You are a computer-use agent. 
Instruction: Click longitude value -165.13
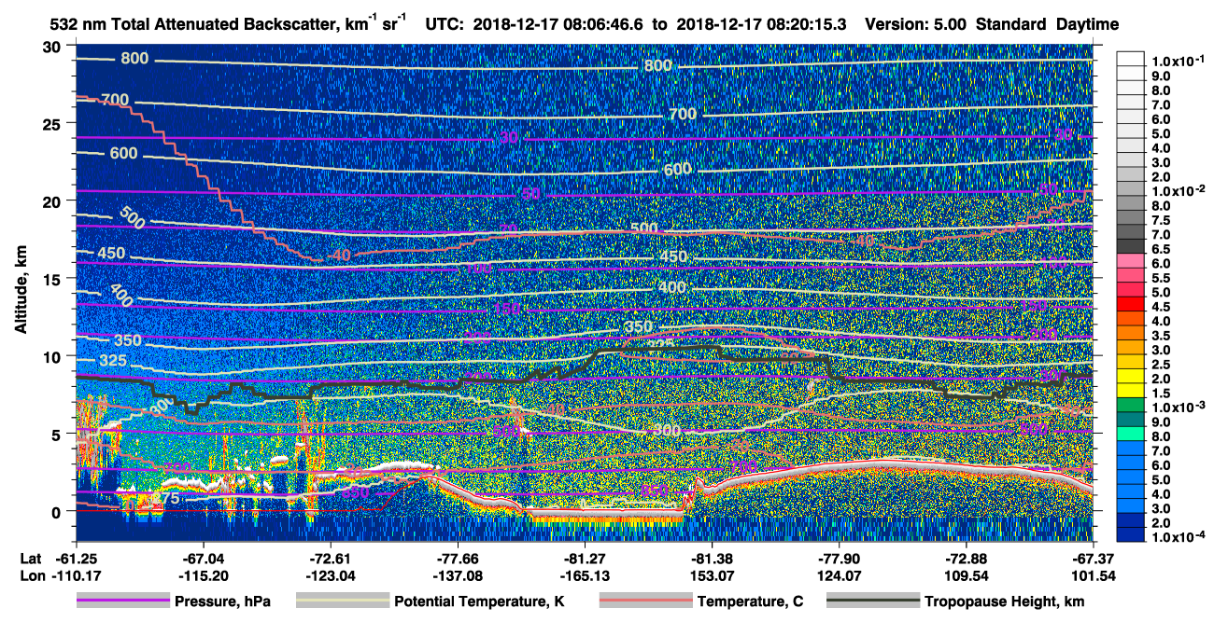584,574
